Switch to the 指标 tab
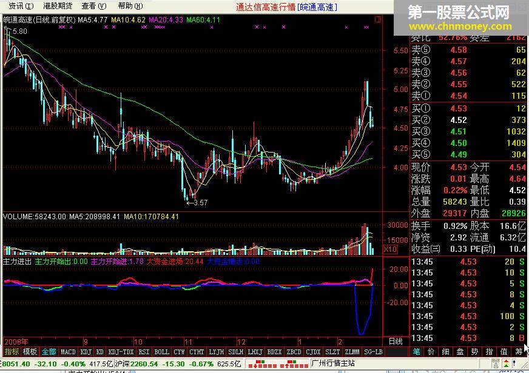 [x=12, y=352]
